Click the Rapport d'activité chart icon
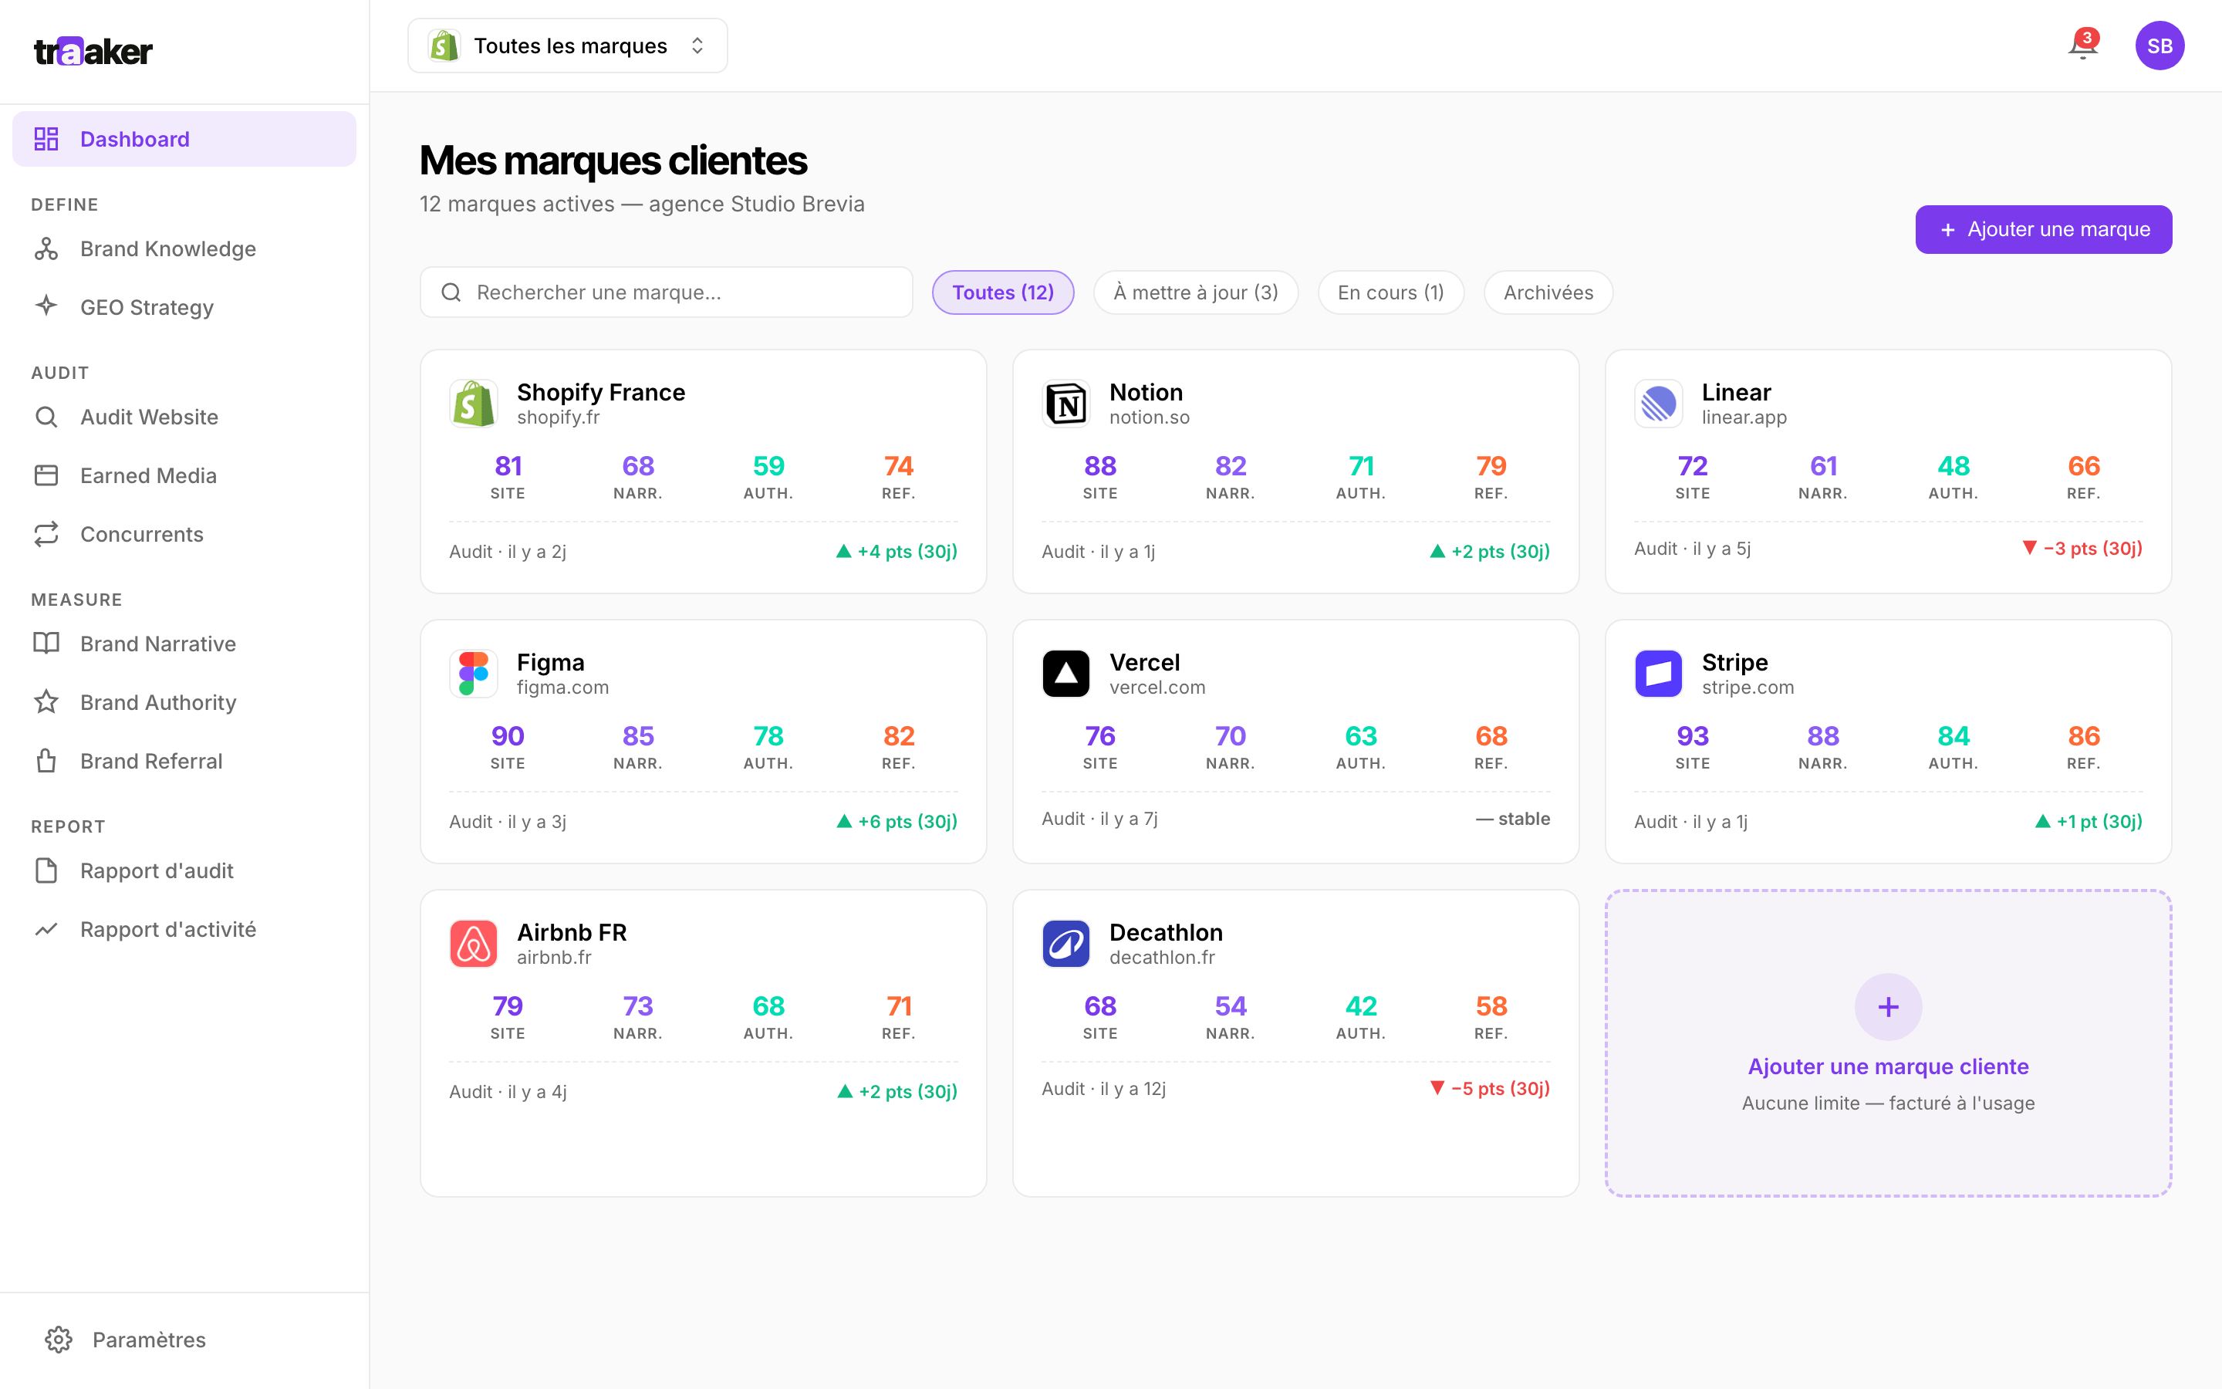 click(46, 929)
